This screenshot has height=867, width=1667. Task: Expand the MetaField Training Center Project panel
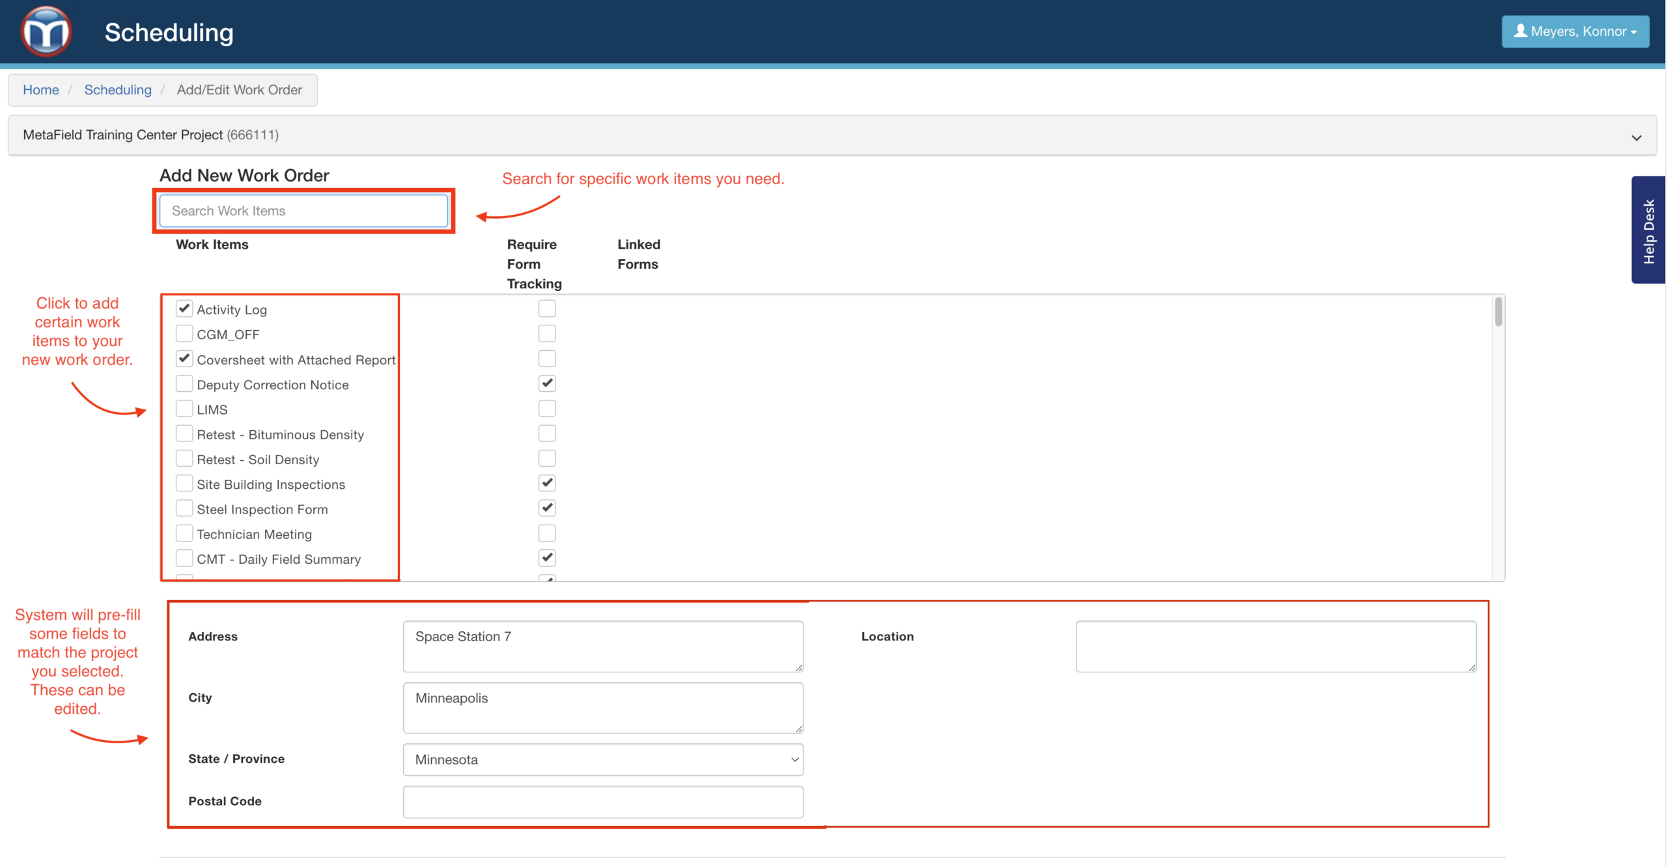(x=1636, y=137)
